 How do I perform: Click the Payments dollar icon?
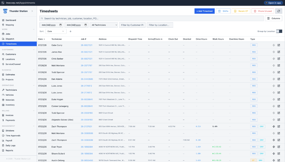[3, 120]
